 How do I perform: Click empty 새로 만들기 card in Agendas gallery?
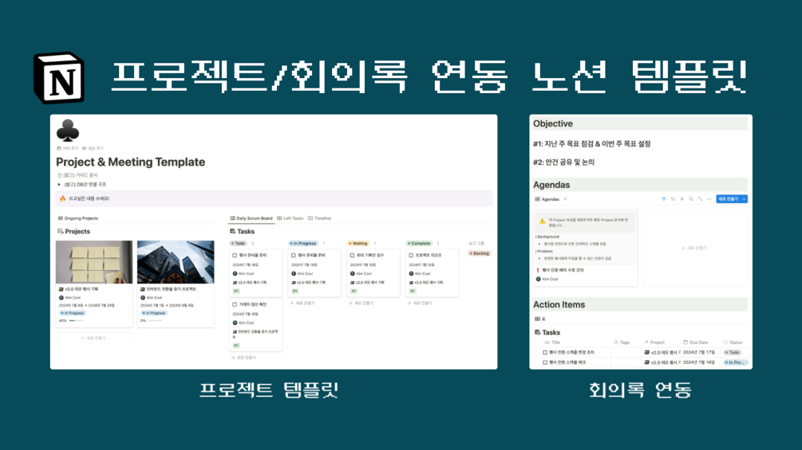(694, 248)
